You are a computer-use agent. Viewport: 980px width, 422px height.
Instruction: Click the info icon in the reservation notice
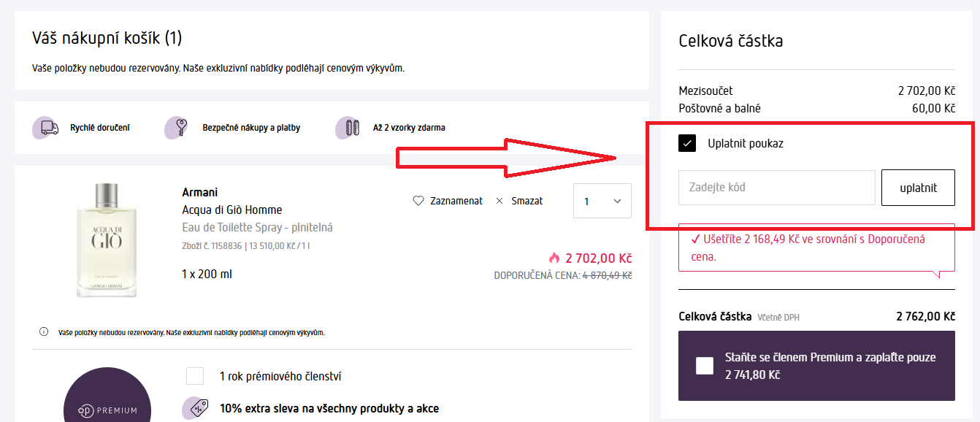[44, 332]
